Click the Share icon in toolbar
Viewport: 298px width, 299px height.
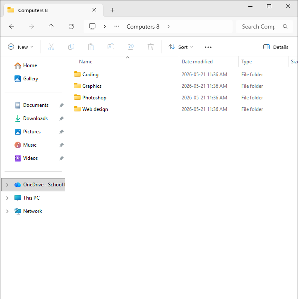pyautogui.click(x=131, y=47)
